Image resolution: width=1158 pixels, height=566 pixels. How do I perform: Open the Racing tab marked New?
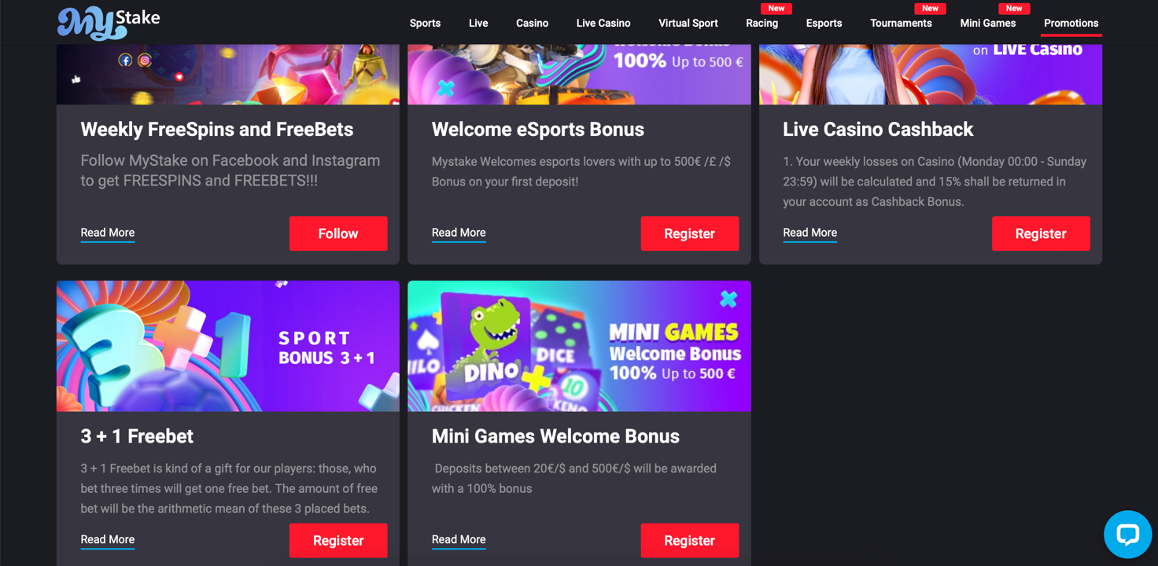coord(762,23)
